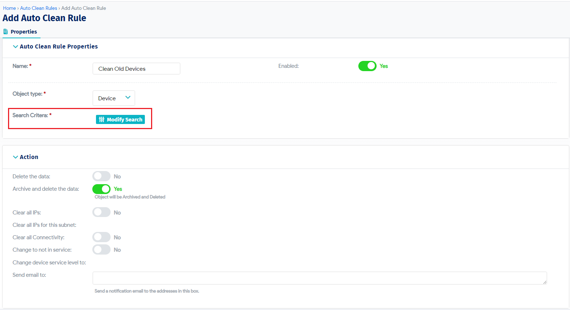
Task: Enable Clear all Connectivity toggle
Action: point(101,237)
